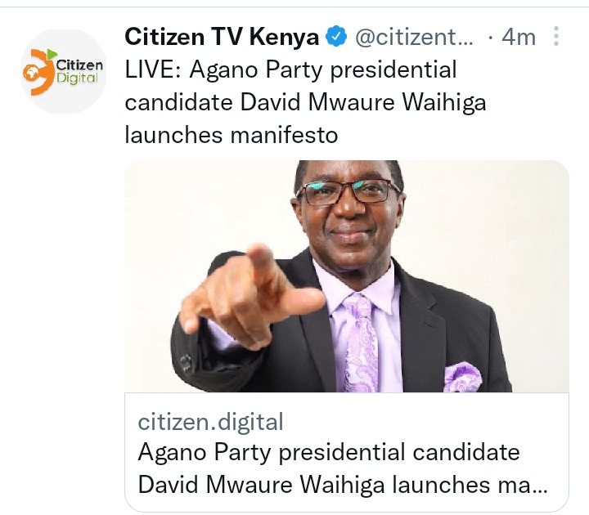Click the @citizent... account handle
The width and height of the screenshot is (589, 515).
tap(414, 37)
